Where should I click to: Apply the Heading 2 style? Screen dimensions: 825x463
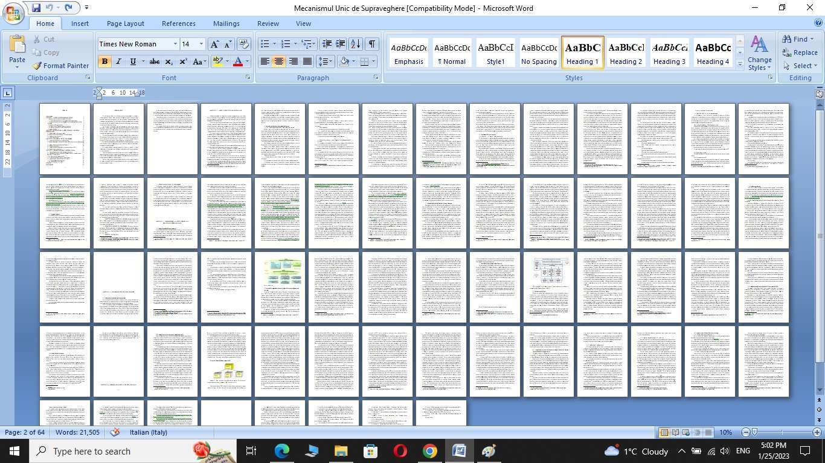click(626, 53)
